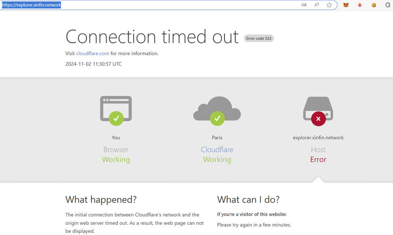Click the cloud icon above Paris
The image size is (393, 235).
coord(217,109)
